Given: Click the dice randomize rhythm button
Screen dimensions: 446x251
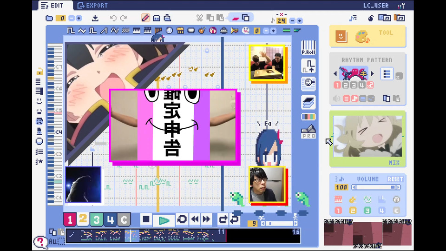Looking at the screenshot, I should [x=399, y=76].
